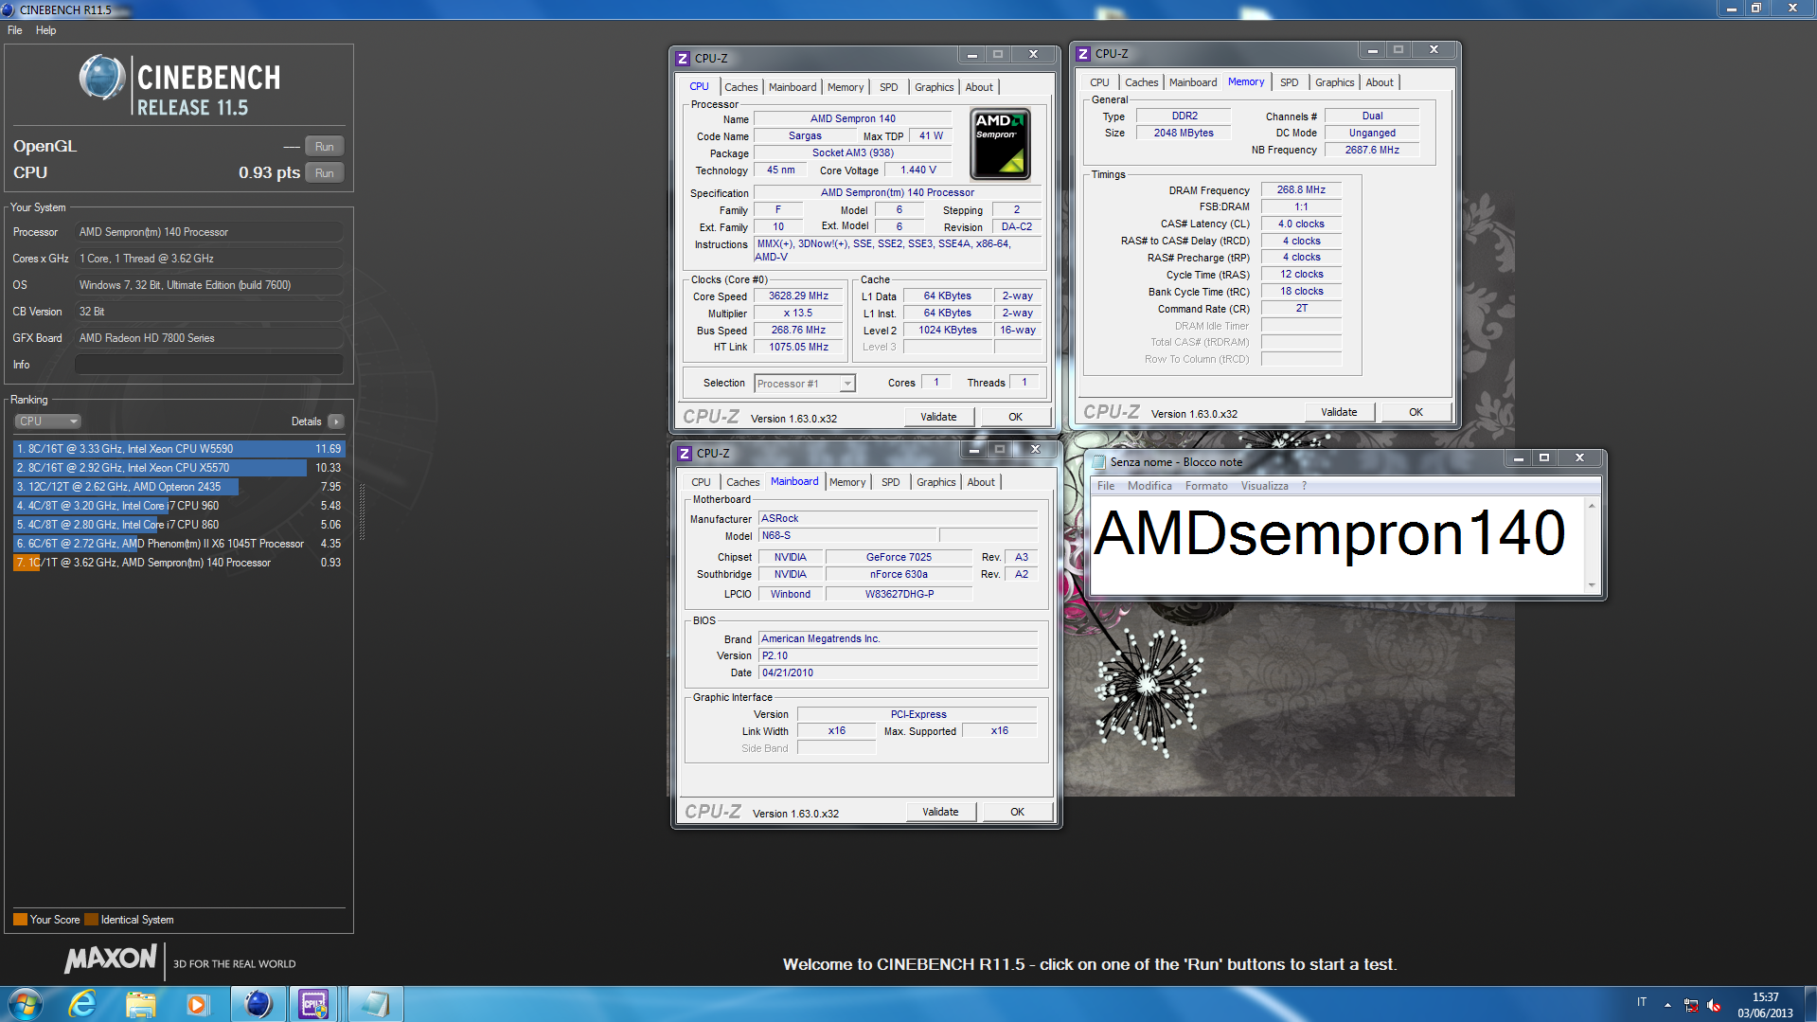Select AMD Sempron 140 ranking row

pos(179,563)
